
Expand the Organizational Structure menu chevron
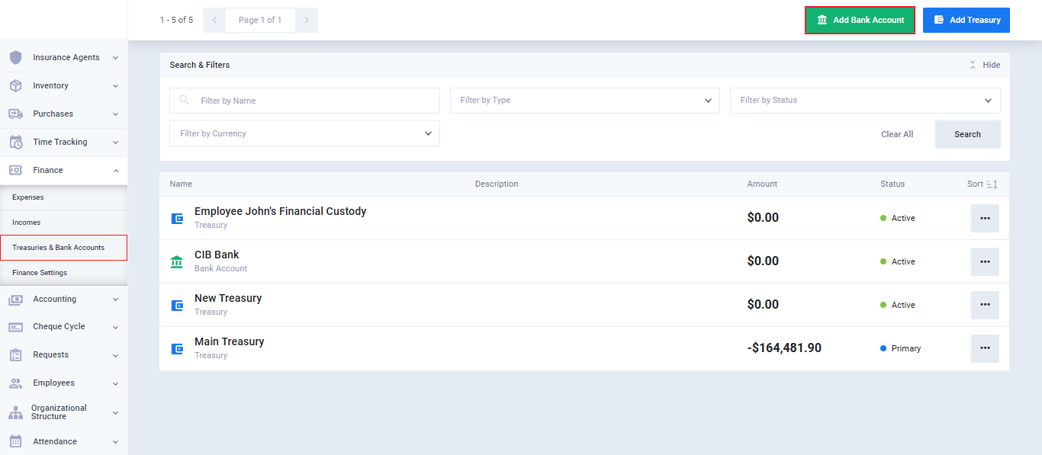click(x=115, y=412)
